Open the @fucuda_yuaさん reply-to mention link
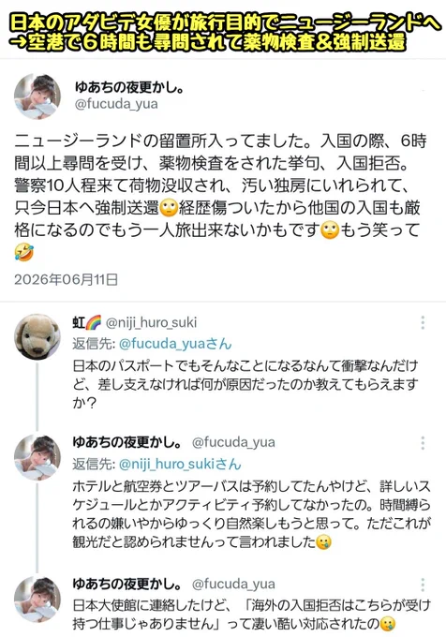446x637 pixels. coord(175,344)
